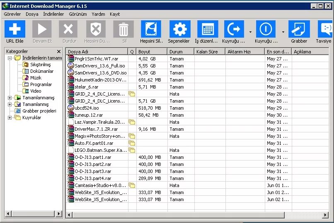Open İş düzenleyici calendar icon
The image size is (334, 223).
pyautogui.click(x=208, y=29)
